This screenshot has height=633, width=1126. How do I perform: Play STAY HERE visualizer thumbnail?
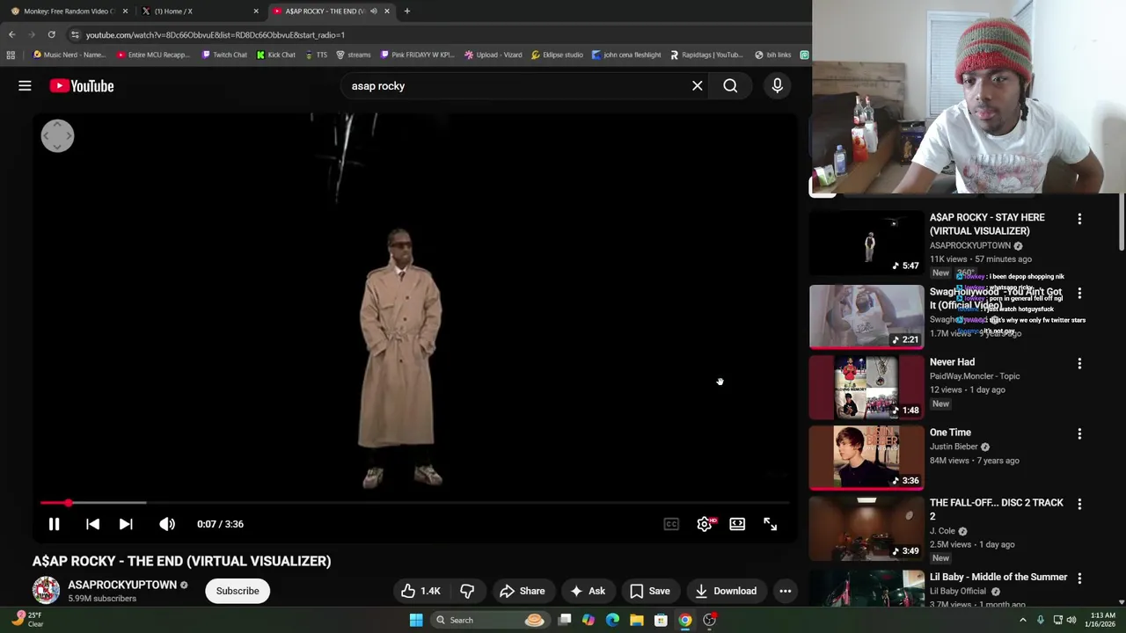[866, 242]
